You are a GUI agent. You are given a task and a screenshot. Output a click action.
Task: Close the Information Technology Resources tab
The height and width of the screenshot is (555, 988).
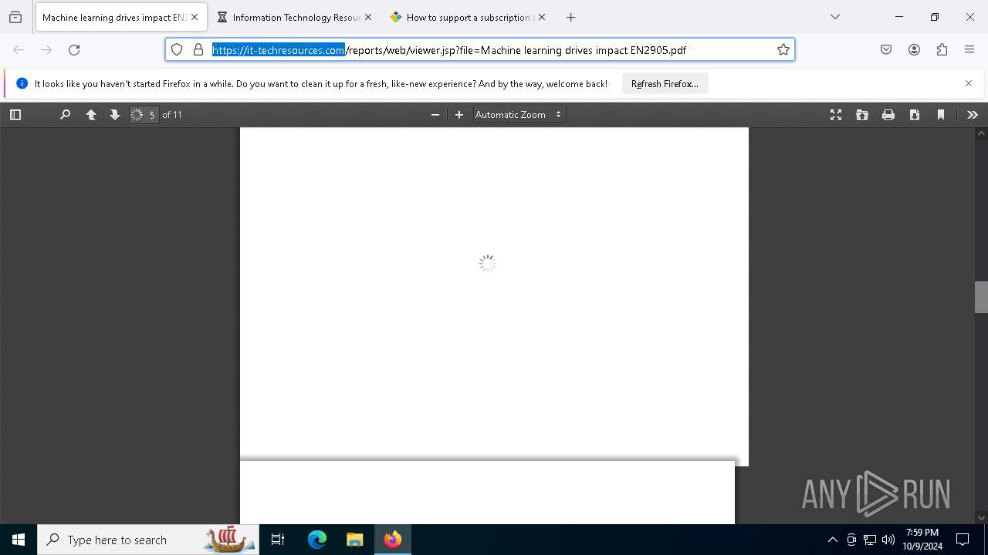[x=368, y=17]
